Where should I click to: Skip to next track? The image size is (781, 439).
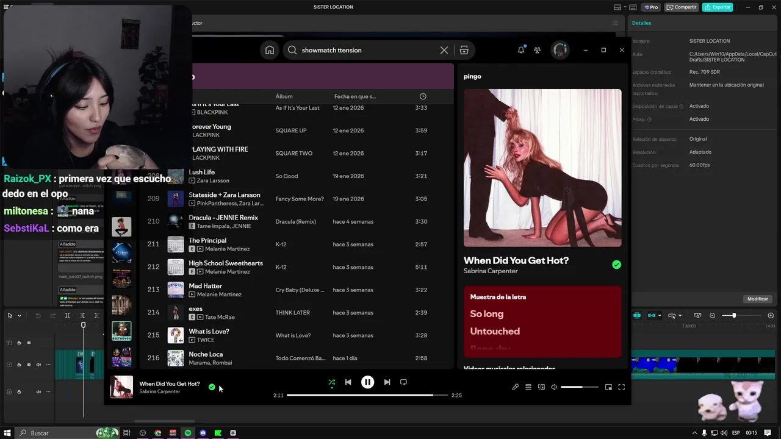pyautogui.click(x=387, y=382)
